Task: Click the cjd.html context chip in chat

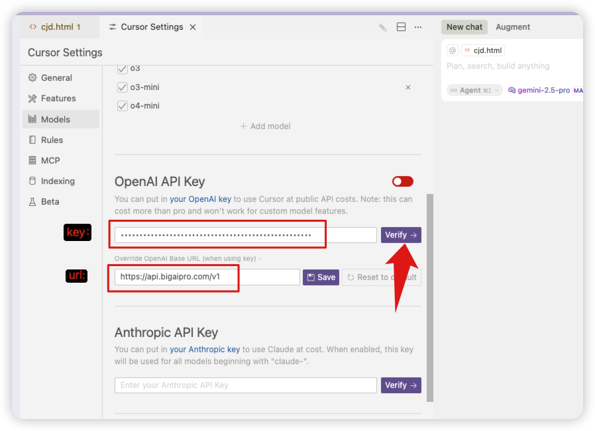Action: (x=483, y=50)
